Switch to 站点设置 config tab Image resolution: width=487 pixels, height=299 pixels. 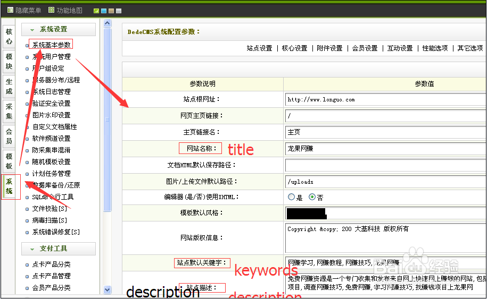(x=259, y=48)
